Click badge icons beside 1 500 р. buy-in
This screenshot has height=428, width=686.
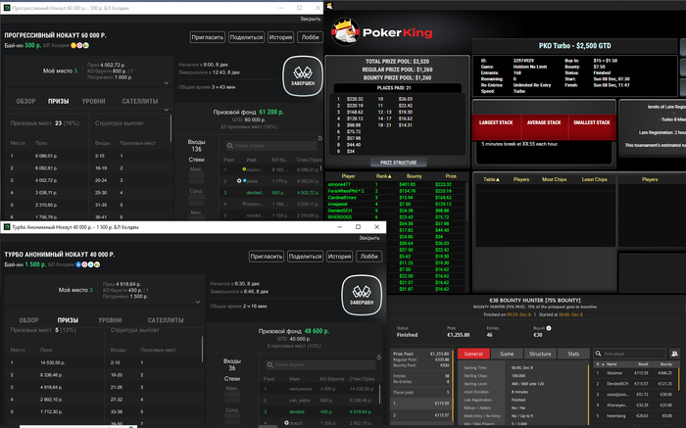[x=88, y=264]
